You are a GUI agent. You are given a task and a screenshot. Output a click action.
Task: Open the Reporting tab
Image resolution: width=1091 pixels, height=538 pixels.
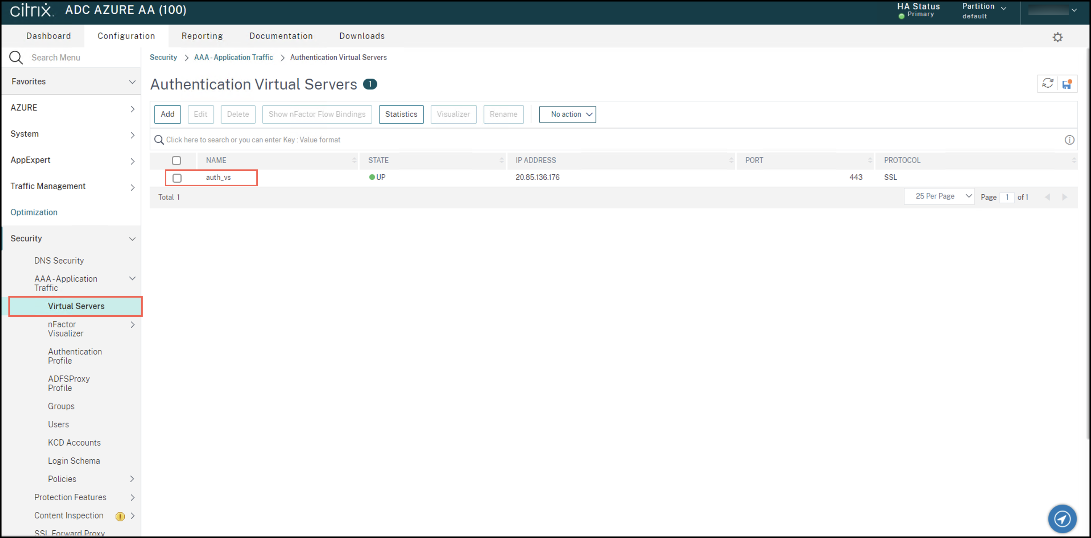click(202, 36)
